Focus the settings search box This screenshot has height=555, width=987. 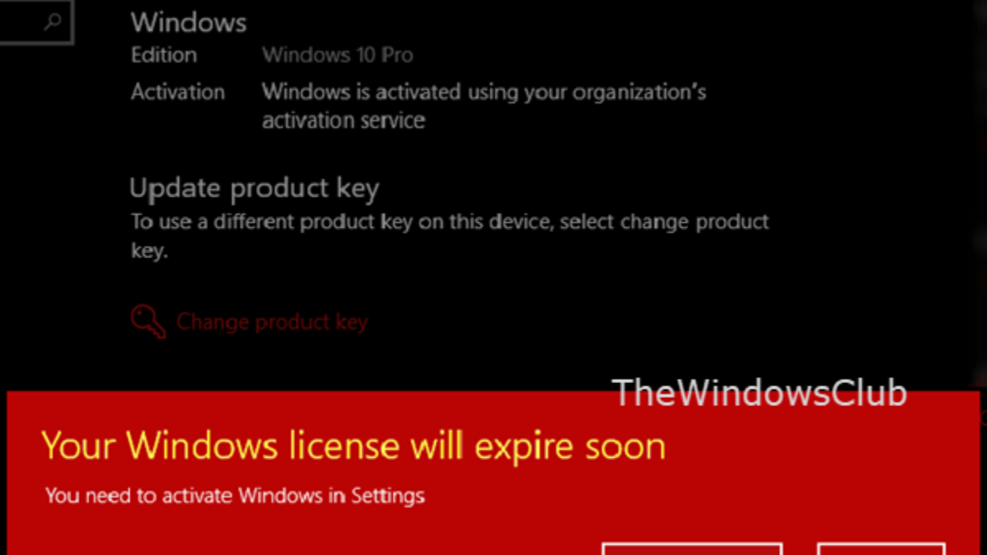click(x=36, y=22)
